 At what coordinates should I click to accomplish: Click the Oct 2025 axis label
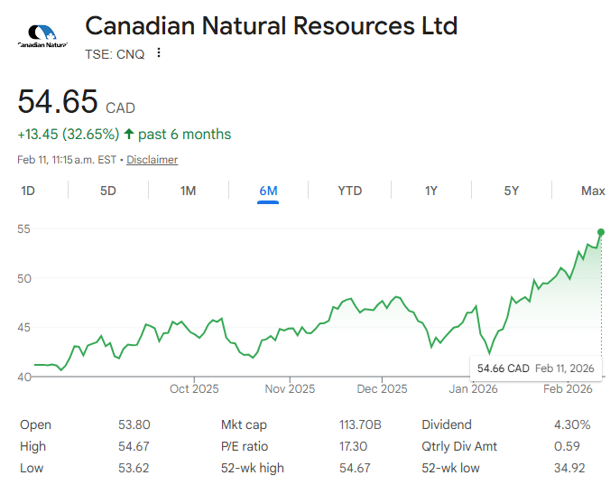[194, 389]
